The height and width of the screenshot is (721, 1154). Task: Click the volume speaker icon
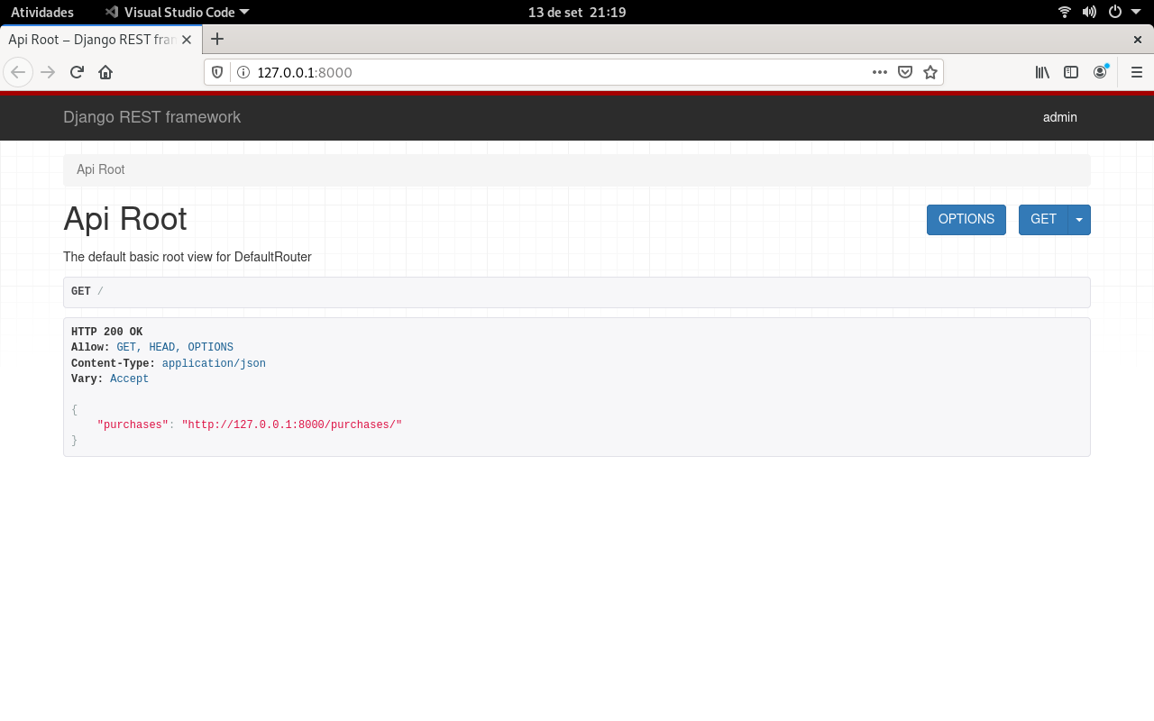click(1089, 12)
